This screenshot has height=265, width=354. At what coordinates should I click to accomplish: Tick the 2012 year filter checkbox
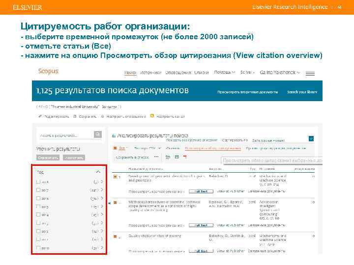(x=38, y=231)
